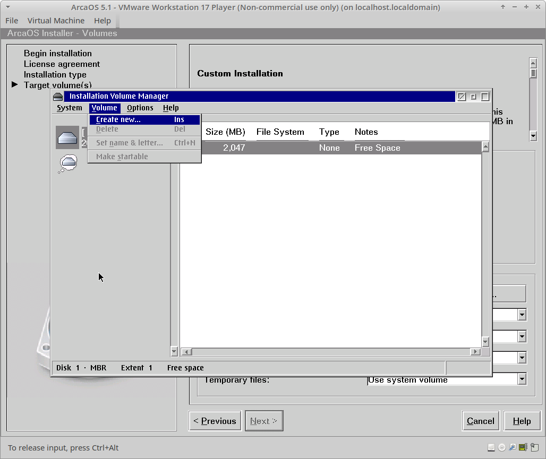Click the volume list horizontal scrollbar right arrow

pyautogui.click(x=475, y=352)
